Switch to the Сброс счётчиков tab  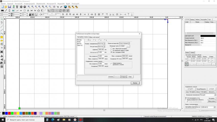click(x=94, y=37)
